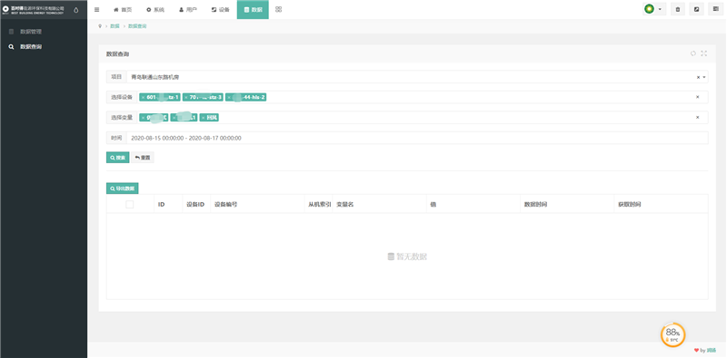Remove the 回风 variable tag
The image size is (727, 358).
coord(203,118)
